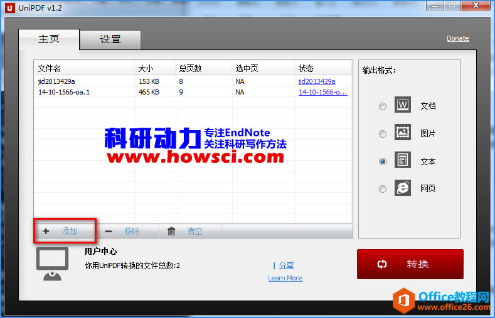Click the UniPDF logo in title bar
The width and height of the screenshot is (495, 318).
point(10,8)
